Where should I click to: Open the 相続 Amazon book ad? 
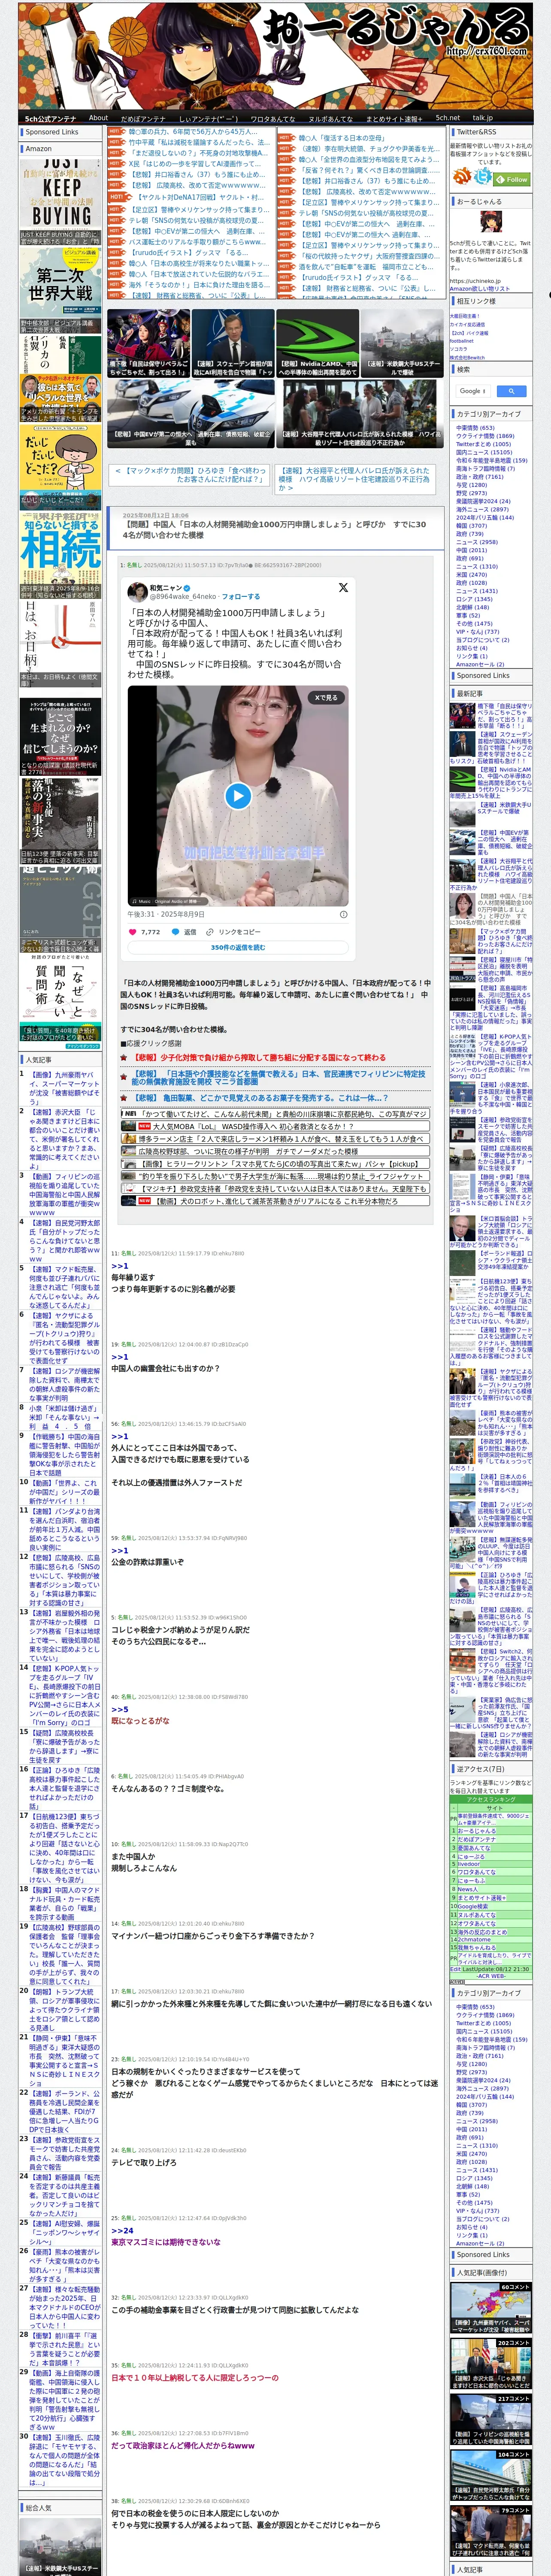coord(60,557)
